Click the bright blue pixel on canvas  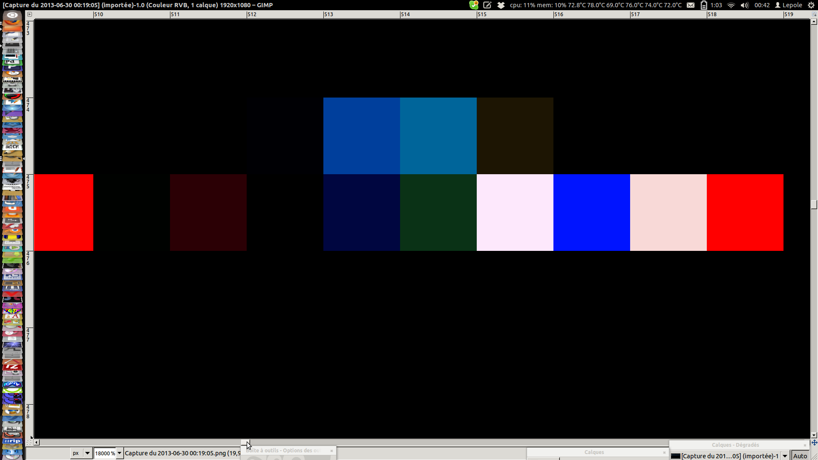(591, 212)
